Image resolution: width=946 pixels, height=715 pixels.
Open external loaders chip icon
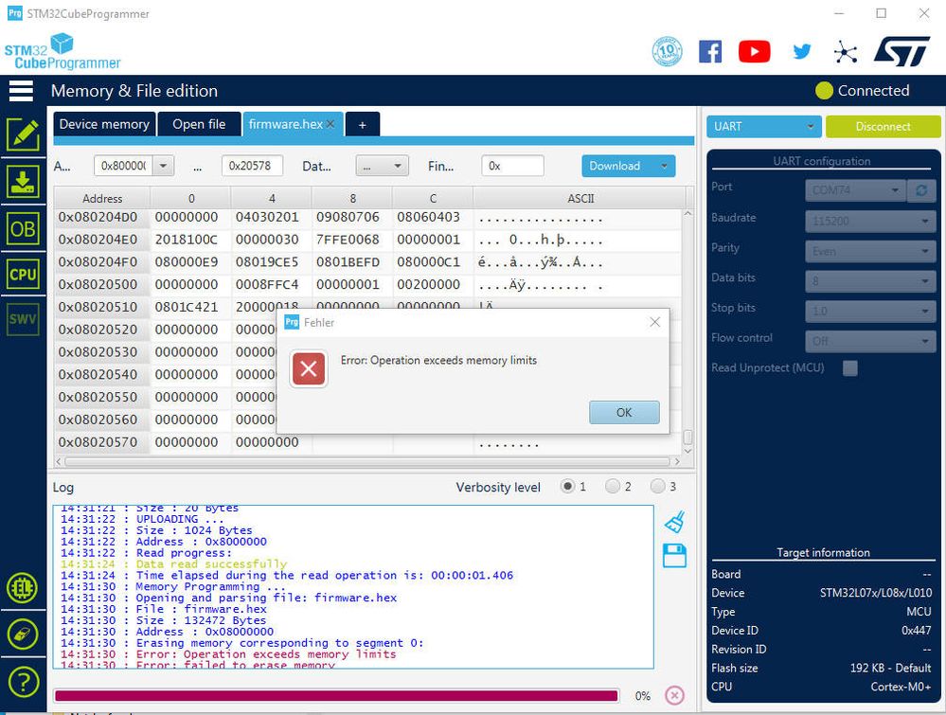coord(23,587)
